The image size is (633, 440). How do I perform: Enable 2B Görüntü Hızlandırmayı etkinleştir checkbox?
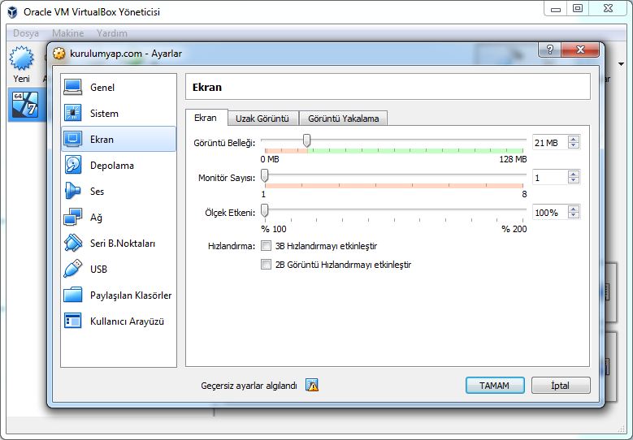(266, 265)
